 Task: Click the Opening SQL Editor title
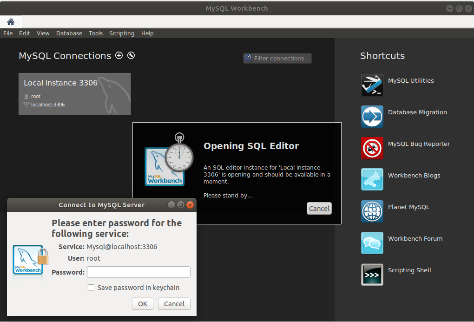pos(251,146)
